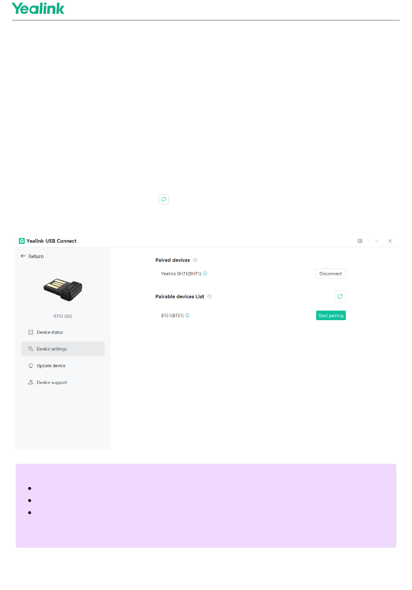Minimize the Yealink USB Connect window

[x=377, y=241]
